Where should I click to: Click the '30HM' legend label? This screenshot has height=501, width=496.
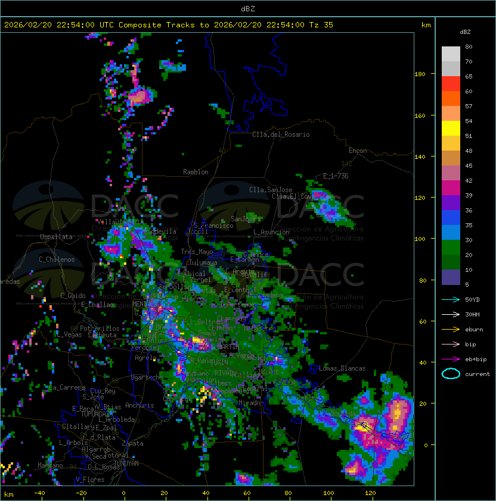click(x=472, y=314)
